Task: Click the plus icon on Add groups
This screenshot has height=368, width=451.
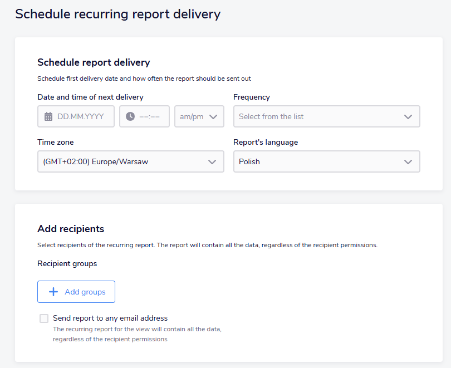Action: coord(53,292)
